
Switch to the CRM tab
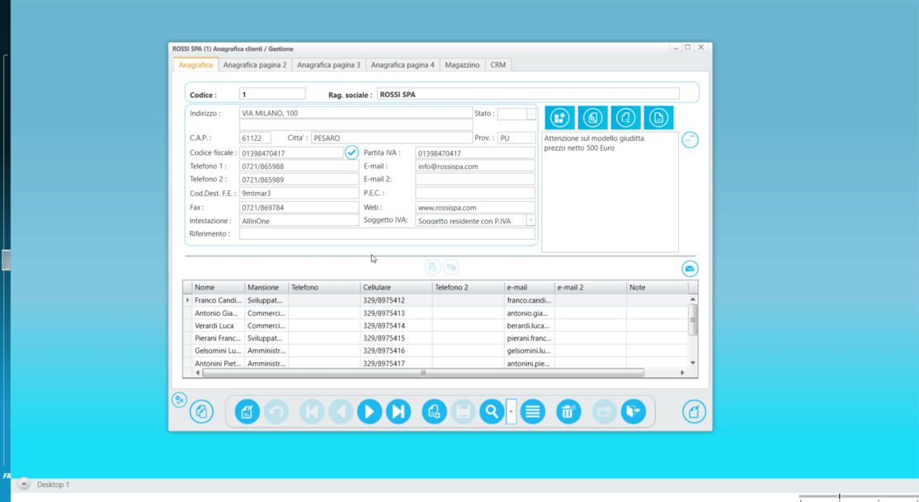click(x=498, y=65)
